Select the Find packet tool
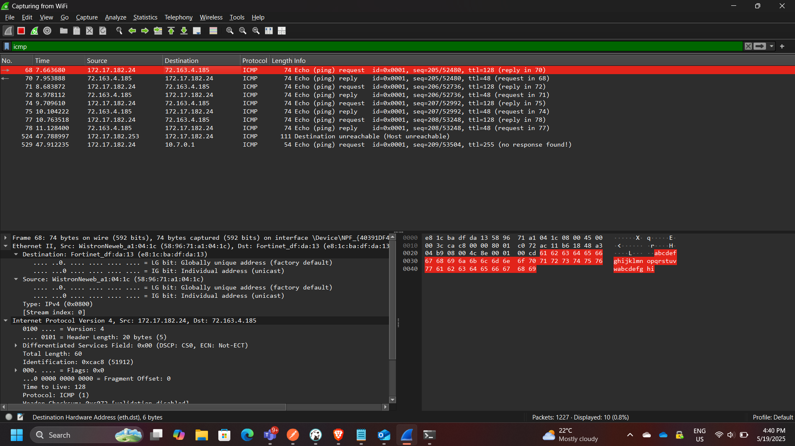 pyautogui.click(x=119, y=31)
